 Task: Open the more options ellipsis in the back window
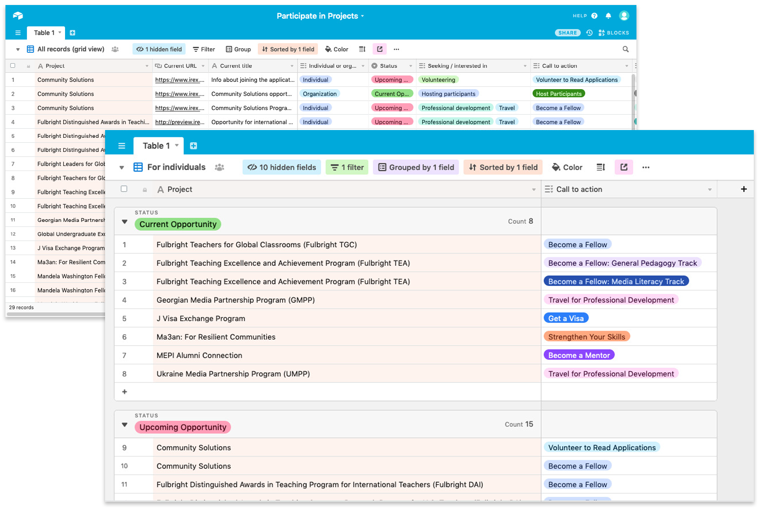[x=396, y=49]
